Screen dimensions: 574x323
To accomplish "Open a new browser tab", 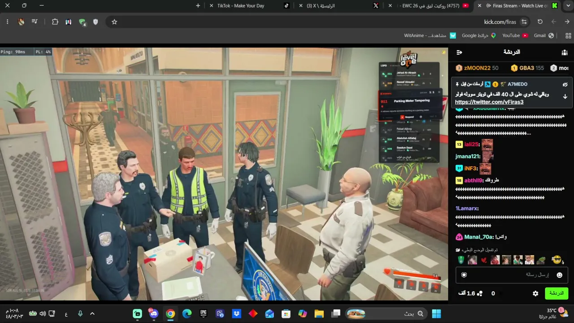I will pos(198,6).
